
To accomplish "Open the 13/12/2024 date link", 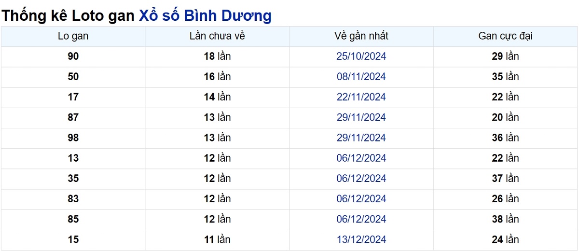I will pos(361,239).
